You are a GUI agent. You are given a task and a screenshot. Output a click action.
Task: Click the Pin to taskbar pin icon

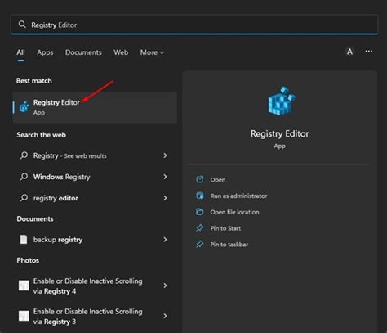tap(200, 244)
